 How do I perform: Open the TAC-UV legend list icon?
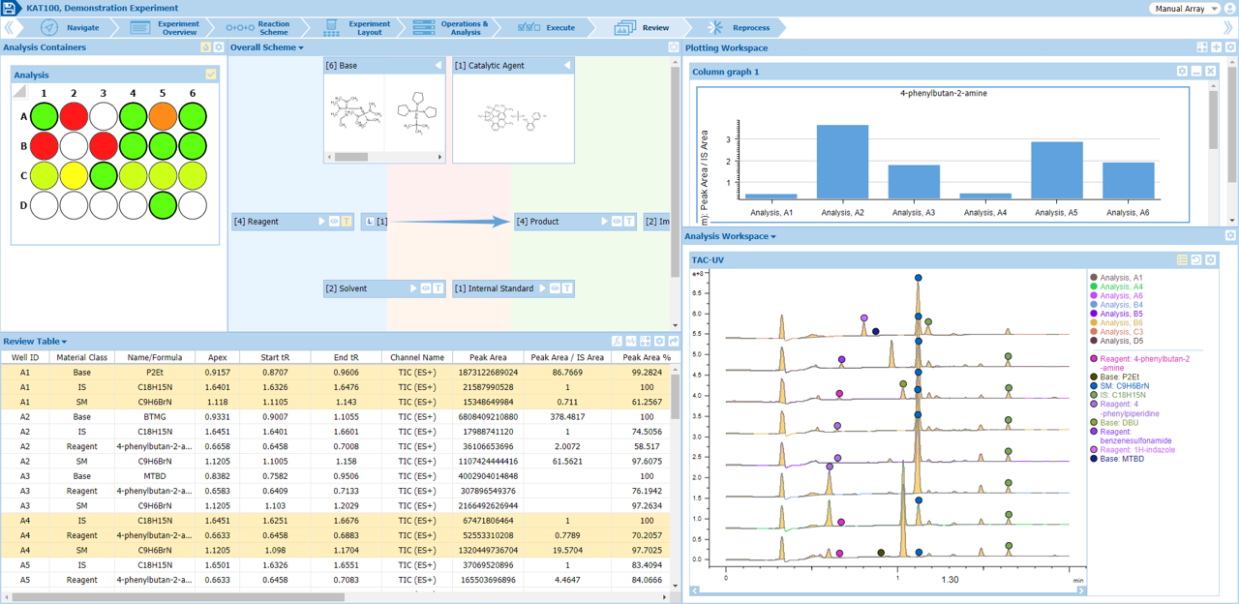pyautogui.click(x=1182, y=260)
